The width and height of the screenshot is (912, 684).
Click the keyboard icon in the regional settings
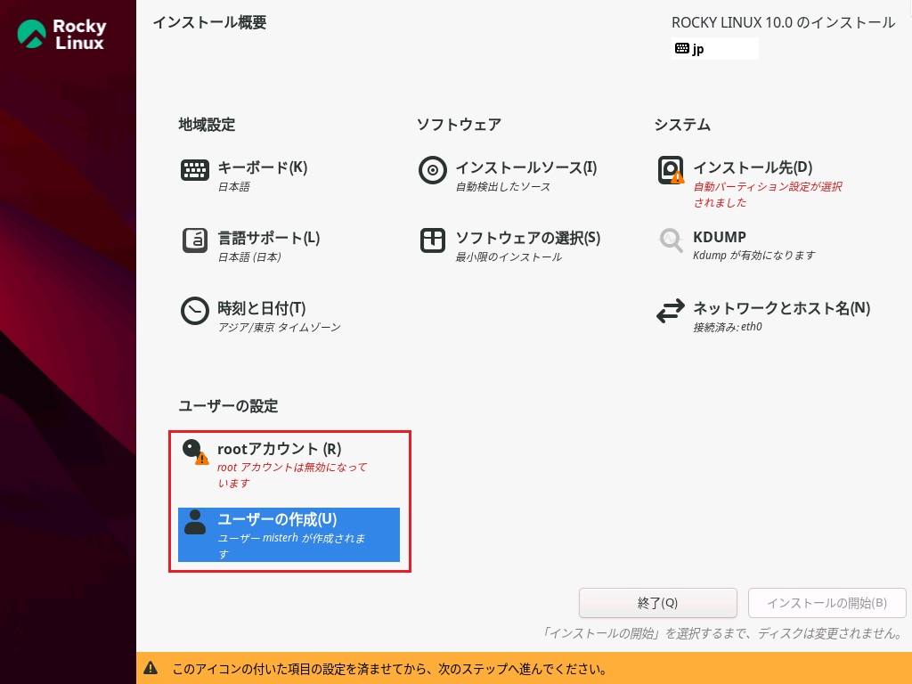click(x=195, y=170)
